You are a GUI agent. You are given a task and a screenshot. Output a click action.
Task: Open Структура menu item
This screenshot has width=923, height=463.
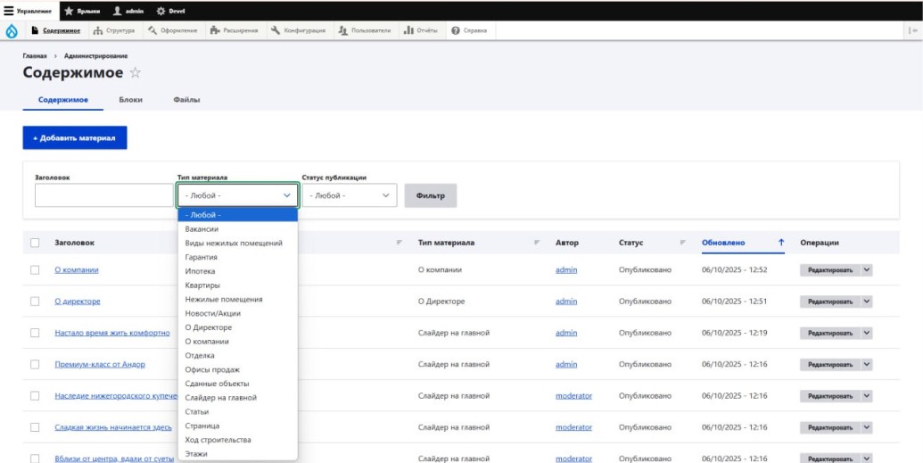pos(114,30)
